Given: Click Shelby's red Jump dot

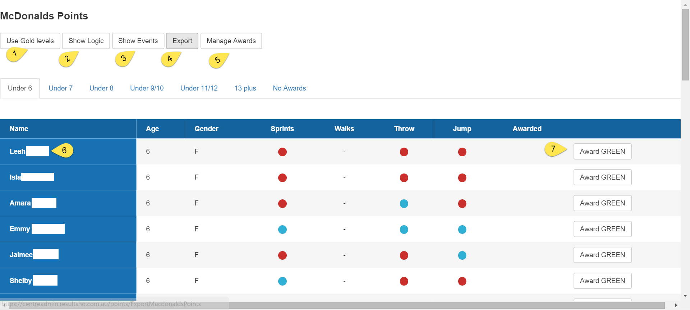Looking at the screenshot, I should 462,281.
